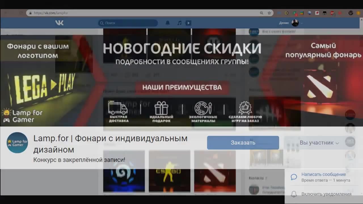The image size is (363, 204).
Task: Click the ABP extension icon in the browser toolbar
Action: 332,13
